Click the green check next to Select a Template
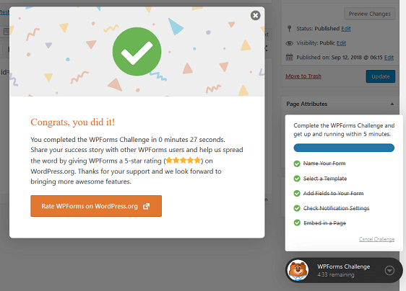Viewport: 406px width, 291px height. point(297,179)
